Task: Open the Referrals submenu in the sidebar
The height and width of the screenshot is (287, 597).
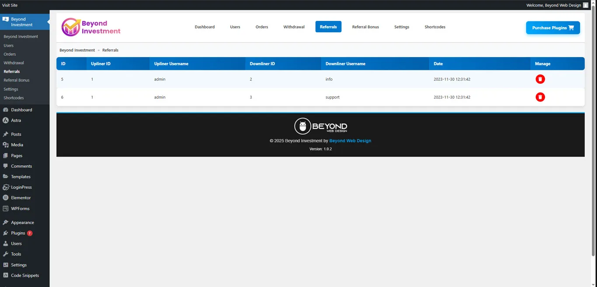Action: 12,72
